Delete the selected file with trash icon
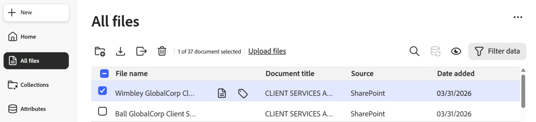 pos(162,52)
